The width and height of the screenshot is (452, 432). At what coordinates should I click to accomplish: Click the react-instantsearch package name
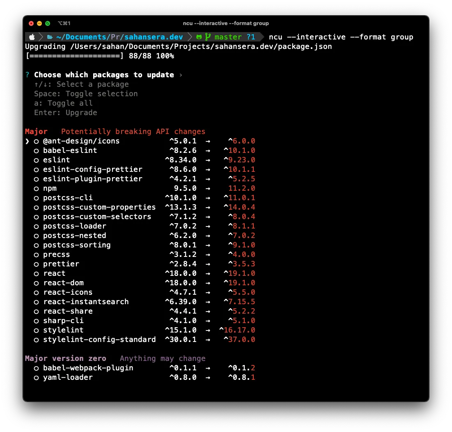point(86,302)
